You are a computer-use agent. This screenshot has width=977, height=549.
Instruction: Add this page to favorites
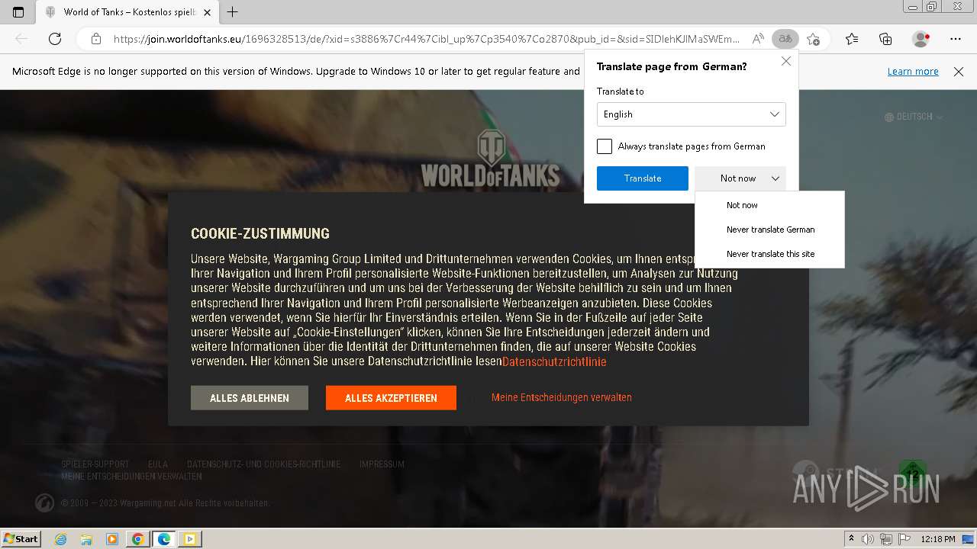pyautogui.click(x=814, y=39)
